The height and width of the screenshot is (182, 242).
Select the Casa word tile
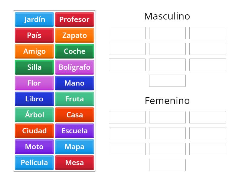(x=74, y=115)
